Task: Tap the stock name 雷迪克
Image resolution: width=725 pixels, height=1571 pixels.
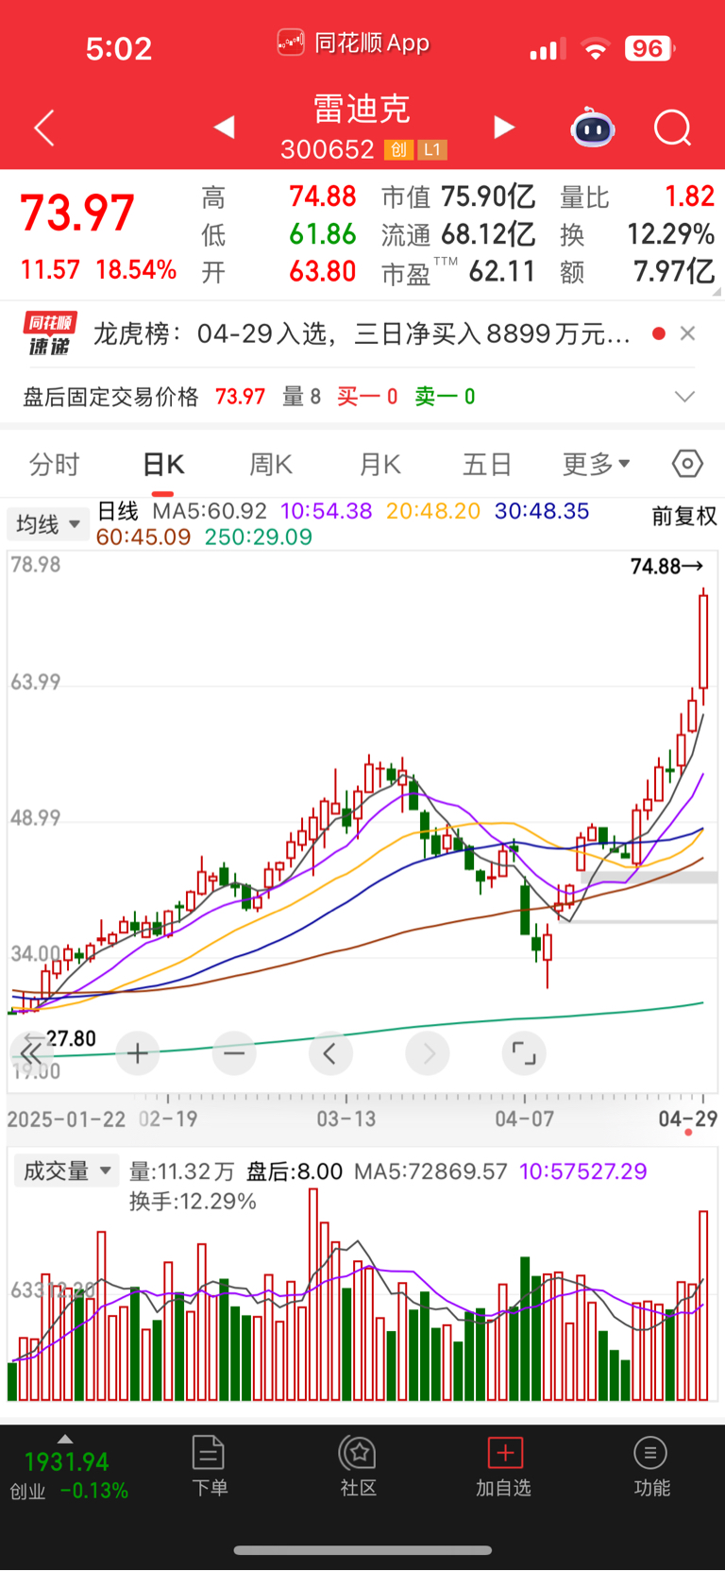Action: (x=362, y=109)
